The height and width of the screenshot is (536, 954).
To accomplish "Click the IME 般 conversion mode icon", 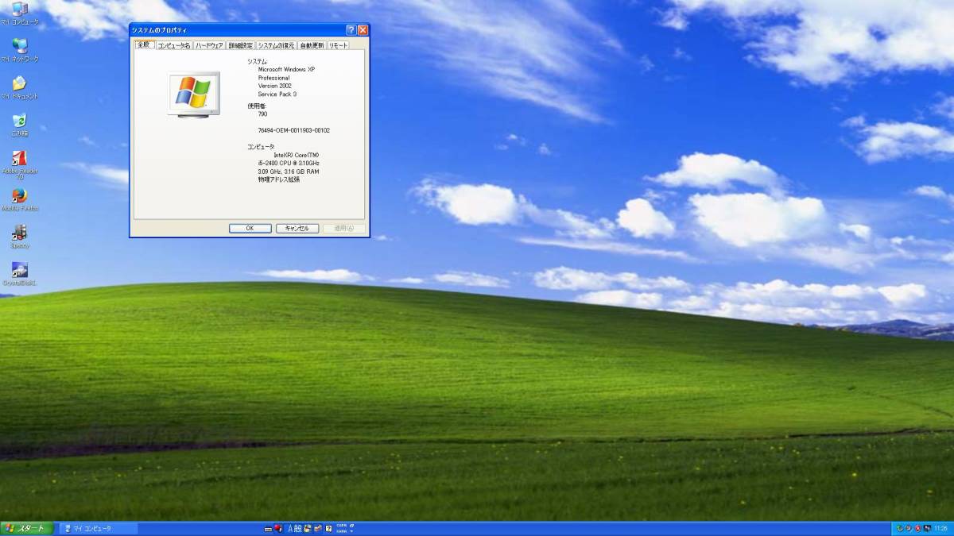I will [297, 528].
